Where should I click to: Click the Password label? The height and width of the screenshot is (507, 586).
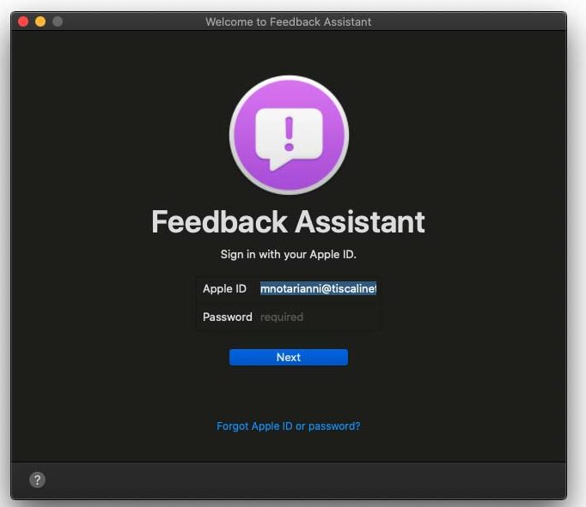[x=227, y=317]
